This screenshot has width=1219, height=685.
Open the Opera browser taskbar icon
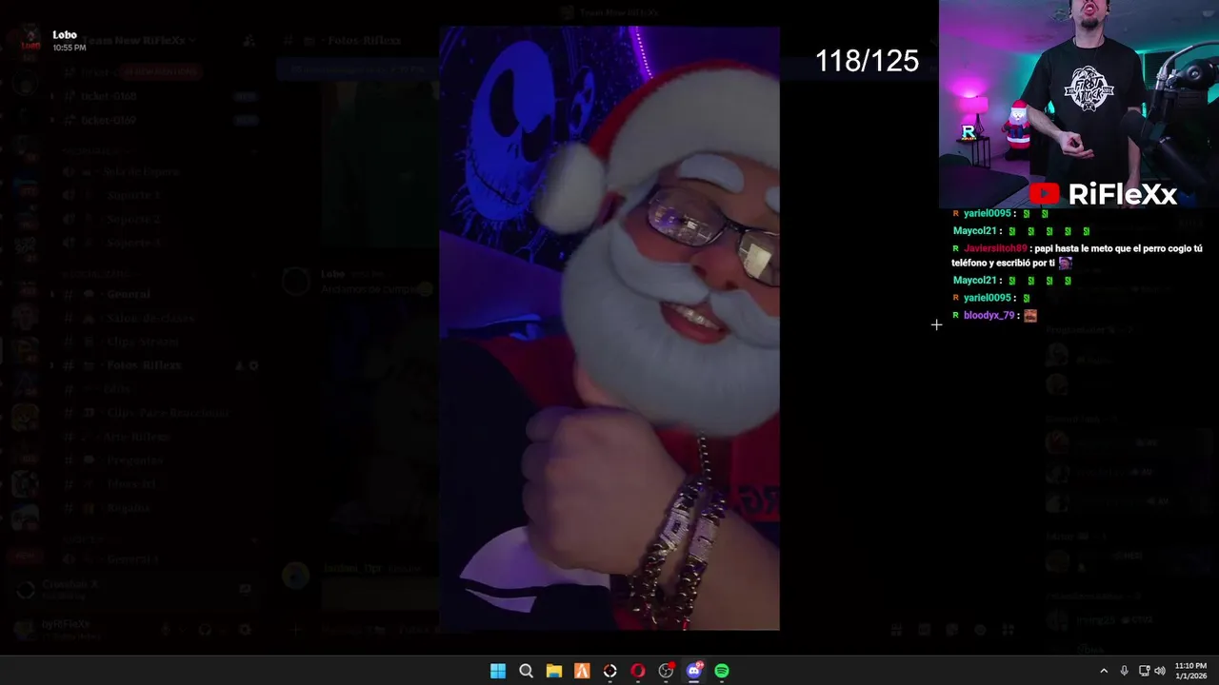tap(638, 671)
